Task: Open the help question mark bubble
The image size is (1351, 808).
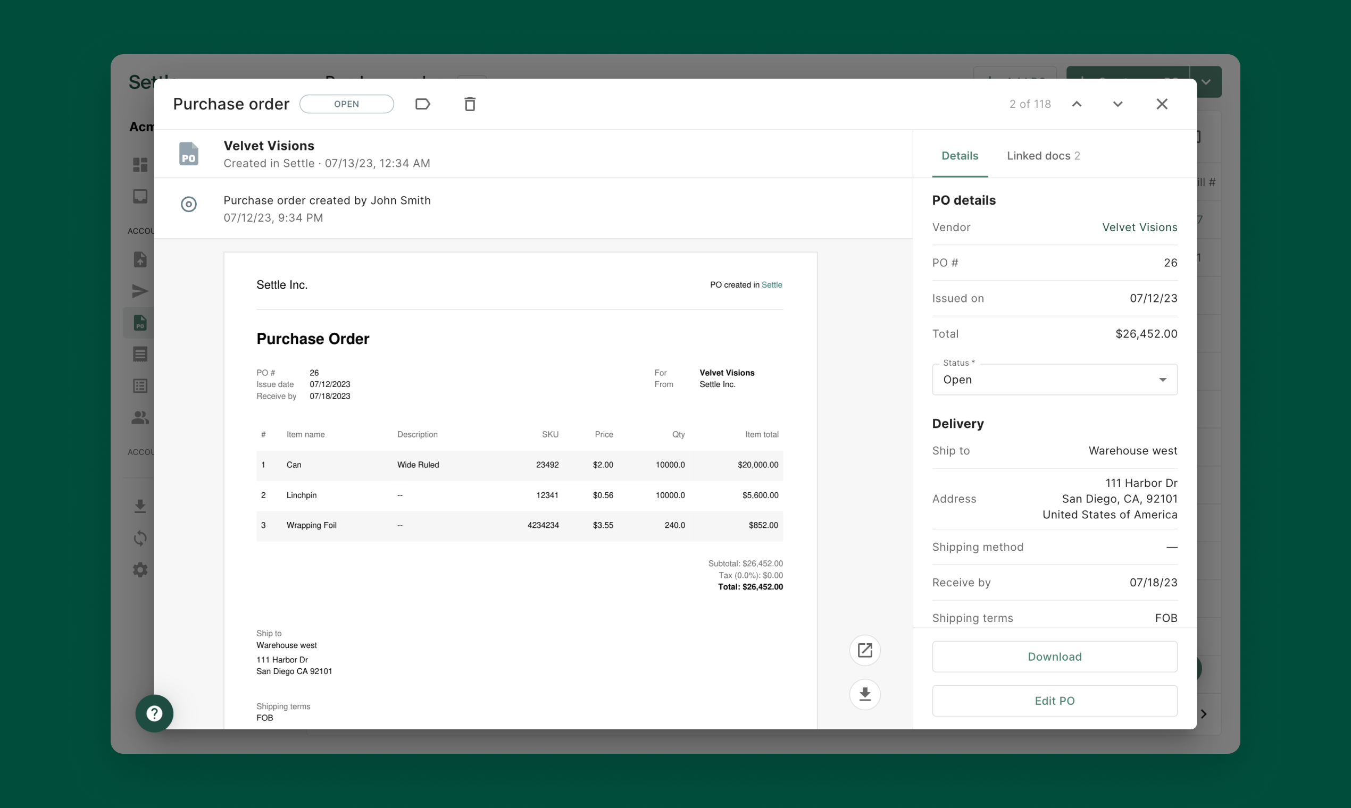Action: click(x=154, y=713)
